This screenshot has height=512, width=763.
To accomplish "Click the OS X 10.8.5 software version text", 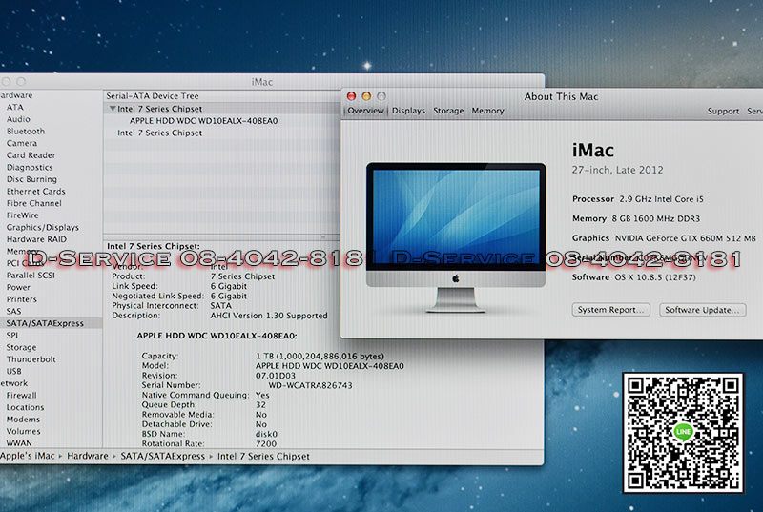I will (x=655, y=277).
